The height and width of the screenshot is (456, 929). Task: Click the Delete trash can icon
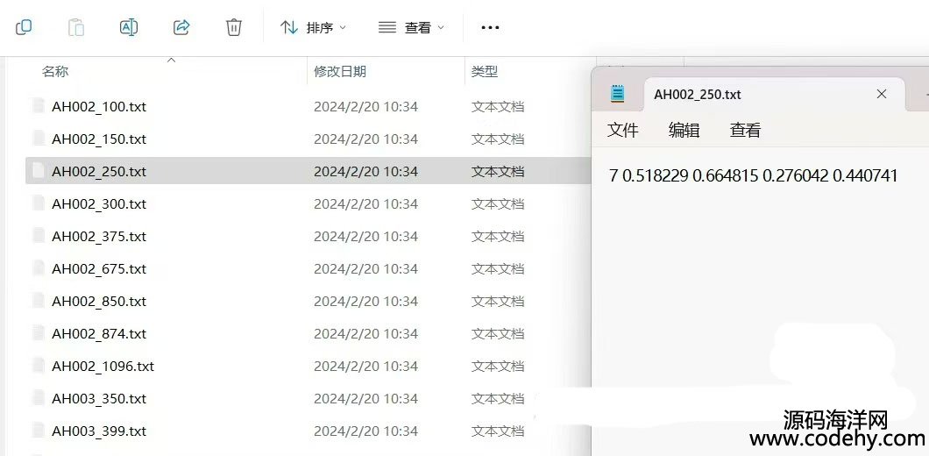234,27
